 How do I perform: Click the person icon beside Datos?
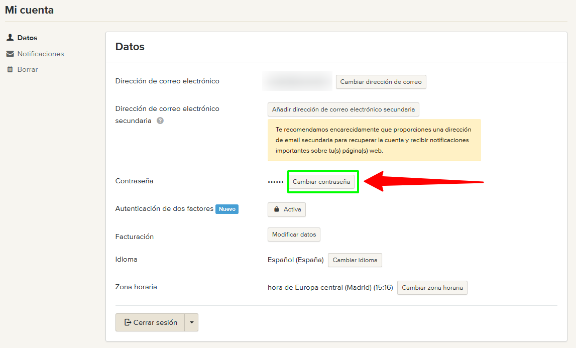[x=10, y=38]
